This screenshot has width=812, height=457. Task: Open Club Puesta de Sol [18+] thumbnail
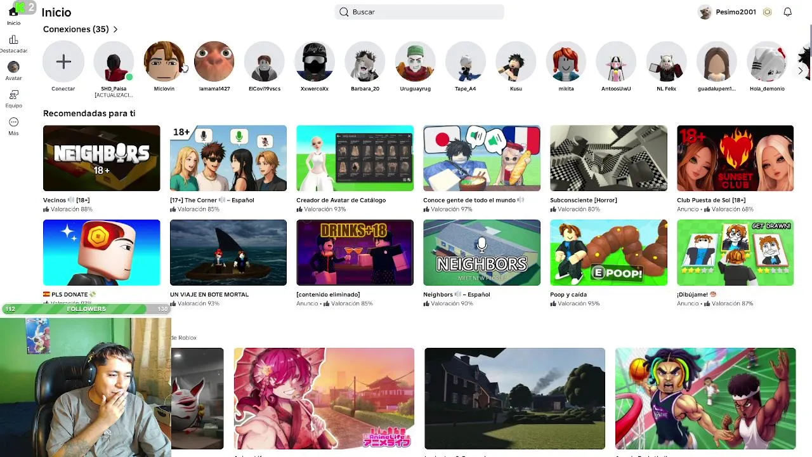tap(735, 158)
